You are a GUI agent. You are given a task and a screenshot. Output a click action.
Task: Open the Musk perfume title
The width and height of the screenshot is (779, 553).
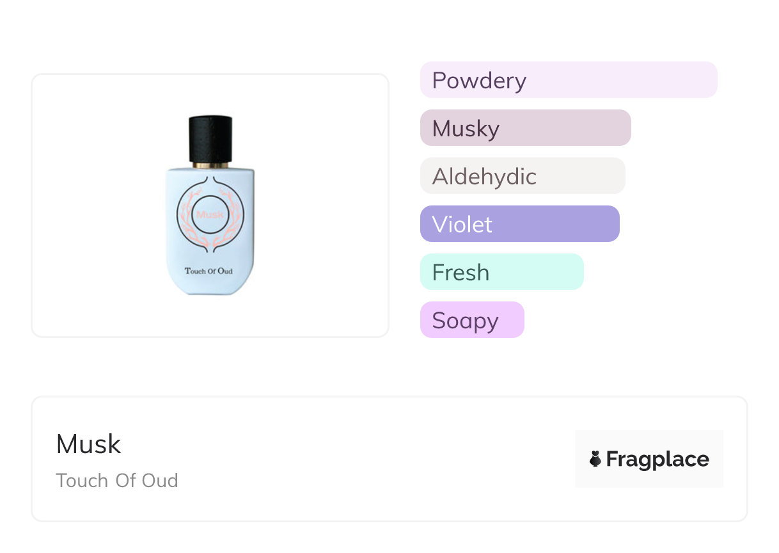tap(88, 444)
